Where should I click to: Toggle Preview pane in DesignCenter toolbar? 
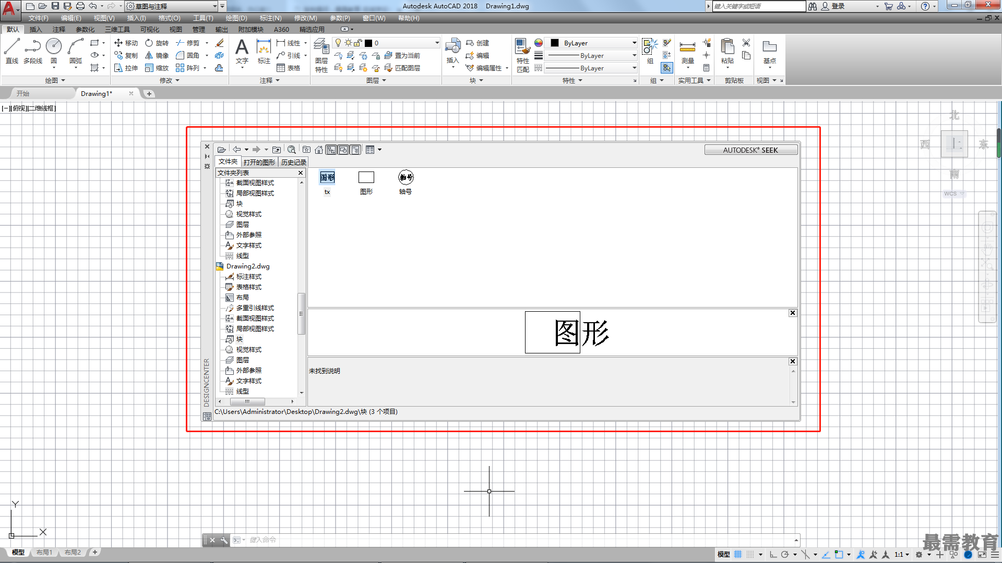click(x=343, y=150)
